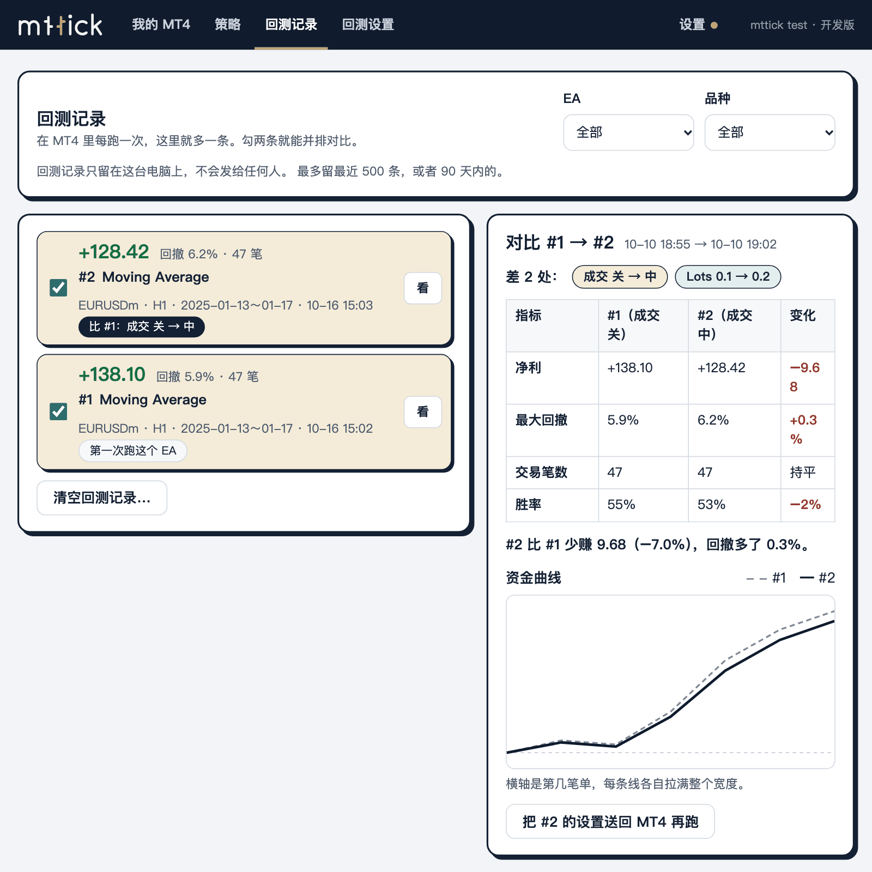Click the 清空回测记录… button

coord(102,498)
